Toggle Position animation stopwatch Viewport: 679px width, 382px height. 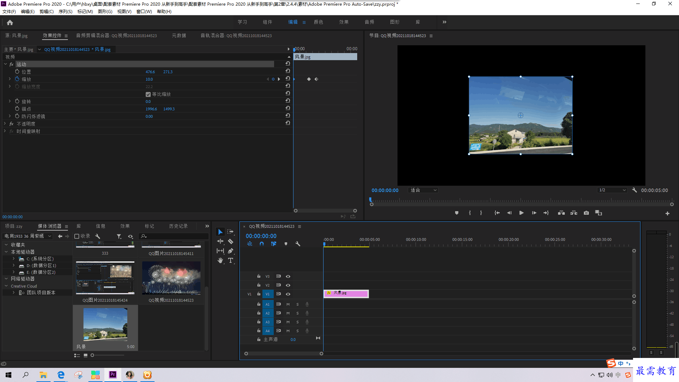coord(17,71)
